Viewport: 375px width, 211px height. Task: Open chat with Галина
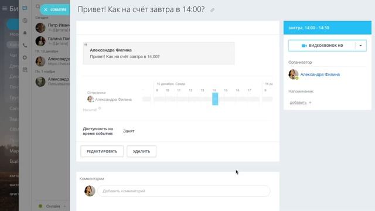[x=52, y=41]
